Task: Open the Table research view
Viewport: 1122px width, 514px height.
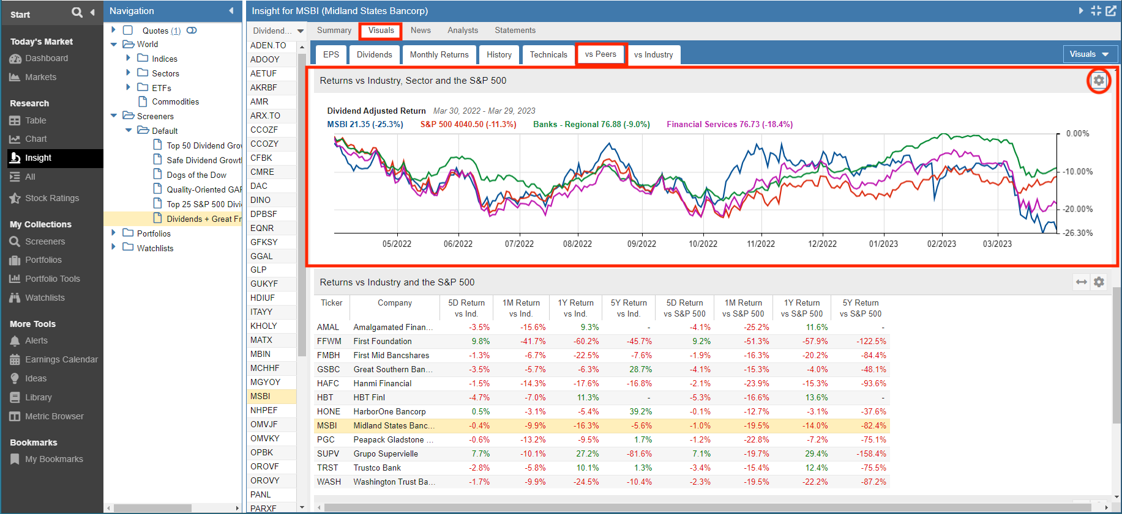Action: point(36,120)
